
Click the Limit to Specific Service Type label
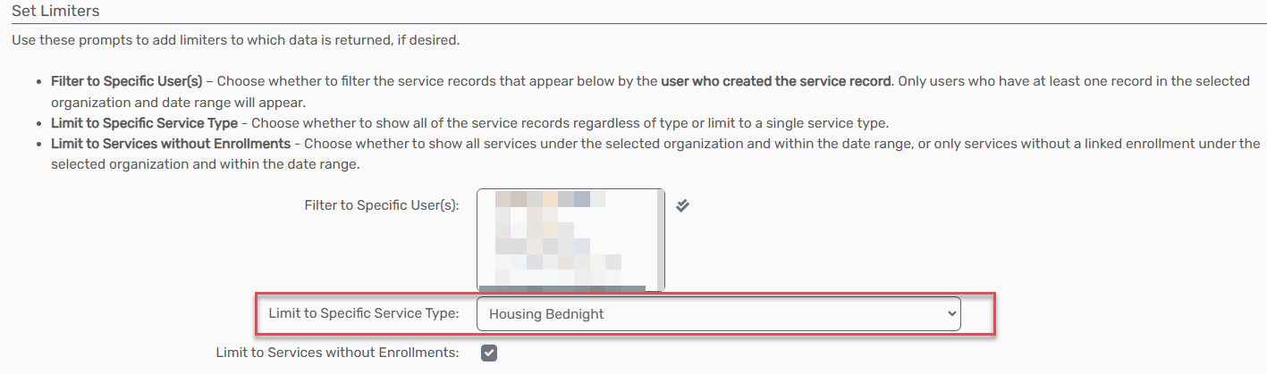(x=364, y=313)
